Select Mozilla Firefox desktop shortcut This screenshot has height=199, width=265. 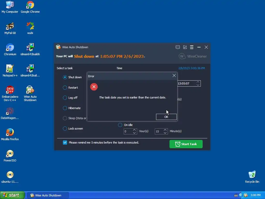(x=10, y=134)
